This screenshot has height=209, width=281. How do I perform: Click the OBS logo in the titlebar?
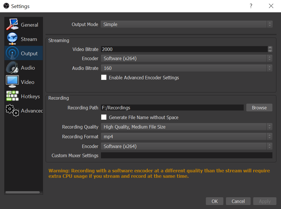coord(6,6)
